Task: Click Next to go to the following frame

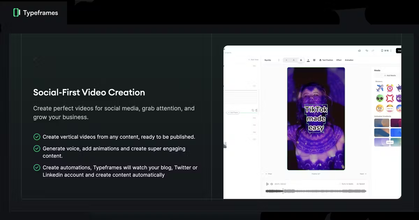Action: click(362, 174)
